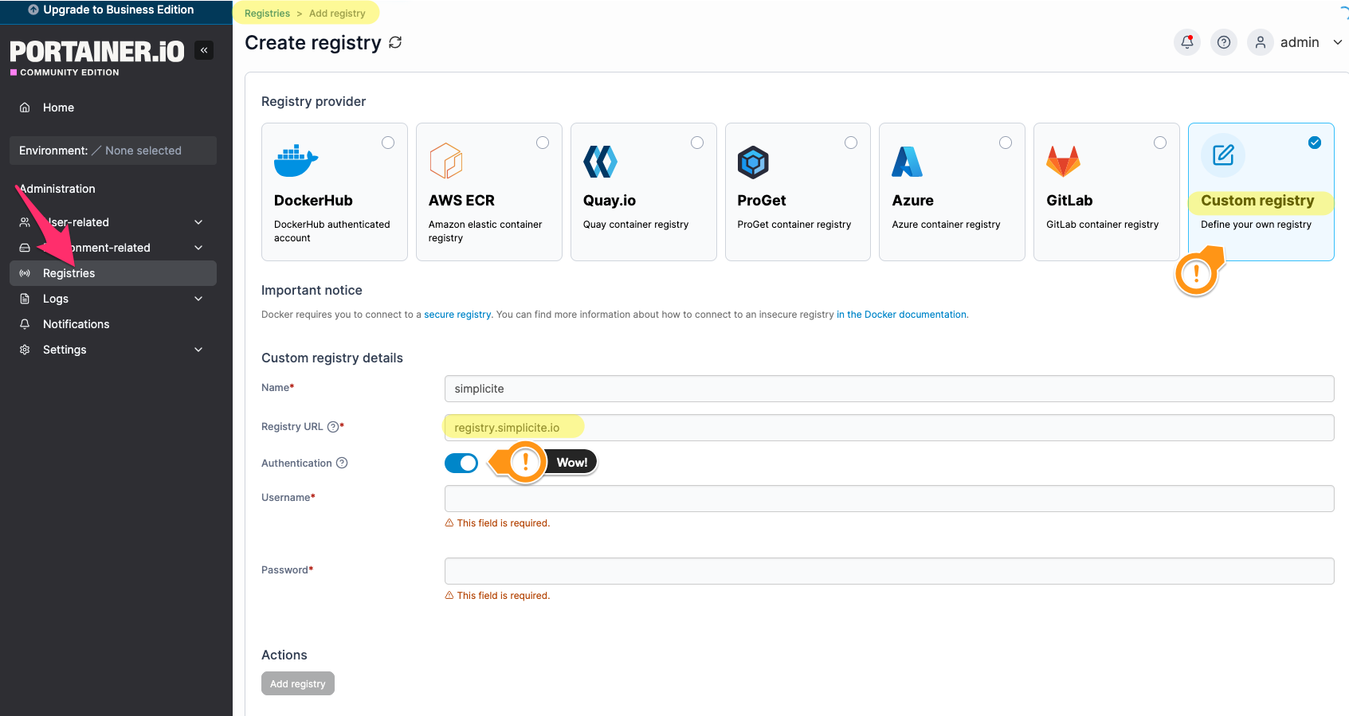Open the Docker documentation link
The width and height of the screenshot is (1349, 716).
tap(901, 315)
